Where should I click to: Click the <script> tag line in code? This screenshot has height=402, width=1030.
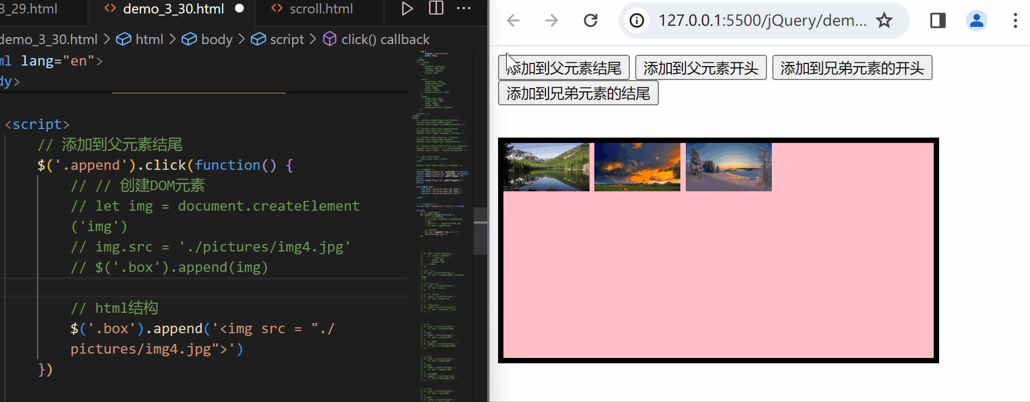point(37,124)
